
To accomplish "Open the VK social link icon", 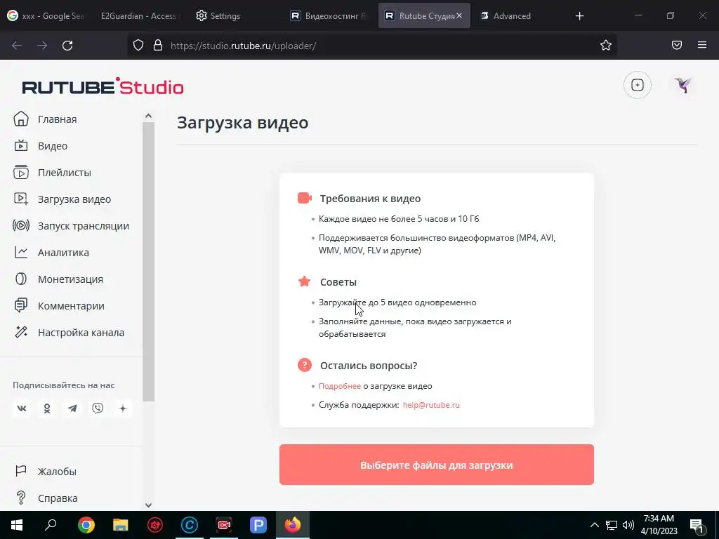I will pos(22,408).
